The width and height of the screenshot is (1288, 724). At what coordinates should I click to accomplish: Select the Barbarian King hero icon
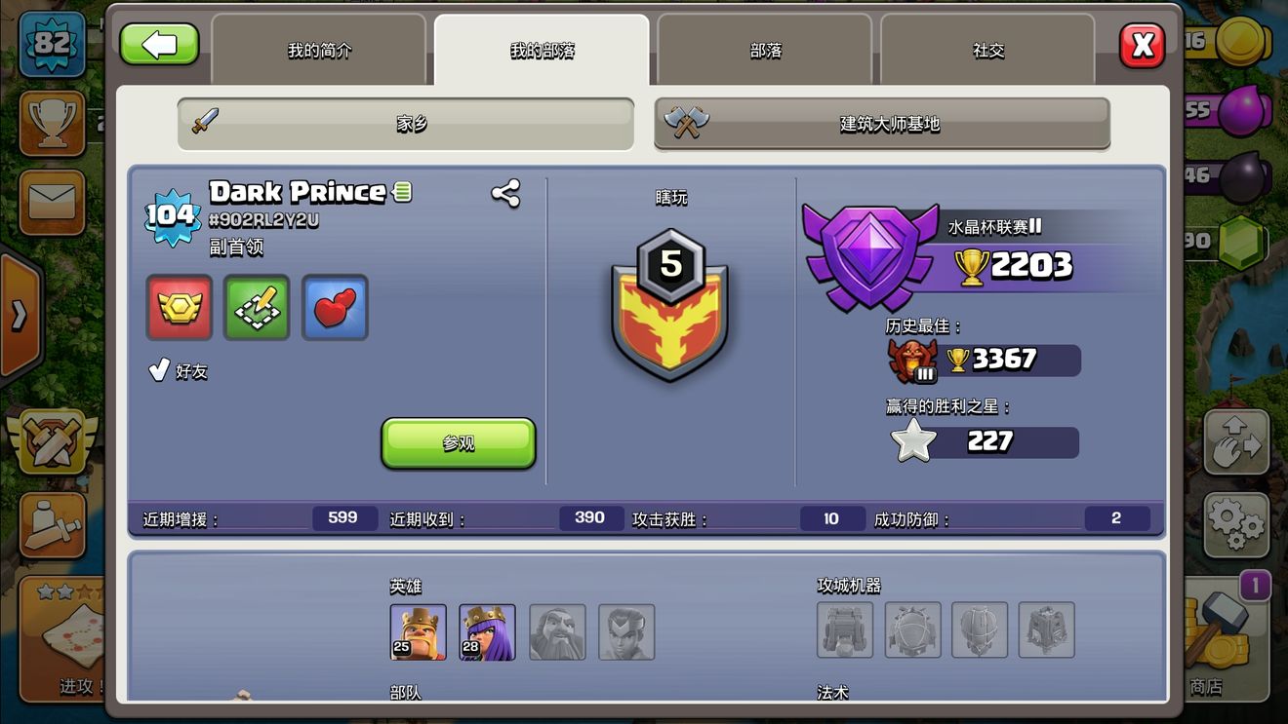click(419, 632)
